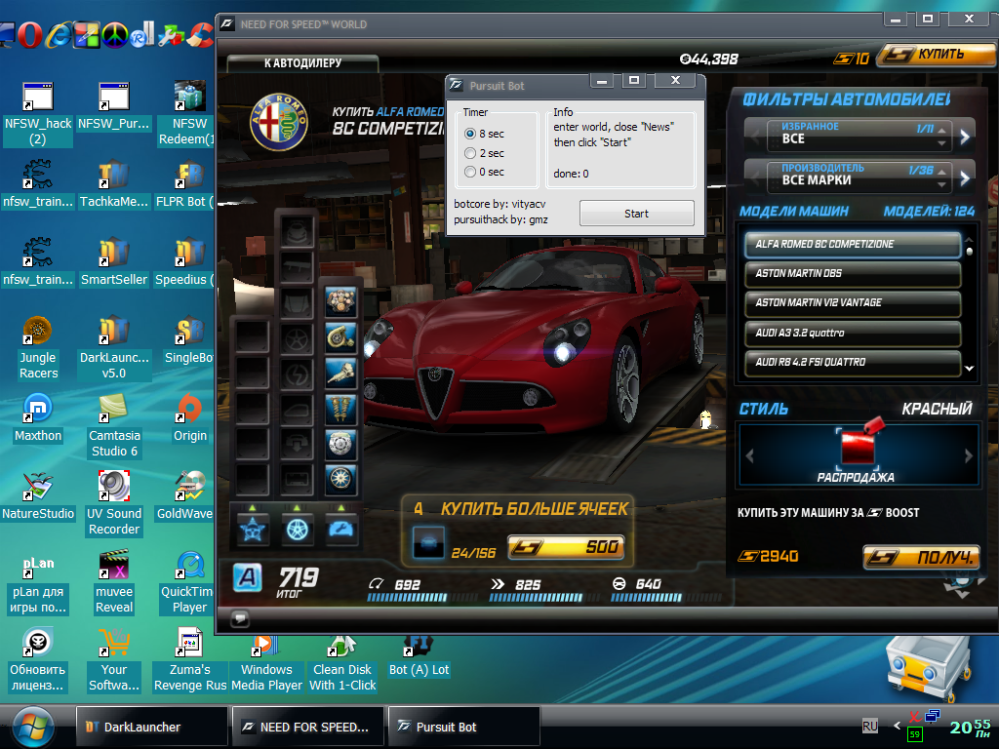
Task: Open the brakes part slot
Action: pyautogui.click(x=340, y=445)
